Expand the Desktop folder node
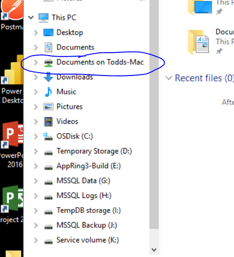This screenshot has height=257, width=234. coord(36,32)
